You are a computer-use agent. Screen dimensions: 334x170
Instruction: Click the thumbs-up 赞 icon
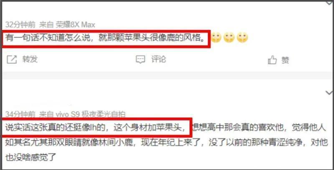click(x=272, y=60)
